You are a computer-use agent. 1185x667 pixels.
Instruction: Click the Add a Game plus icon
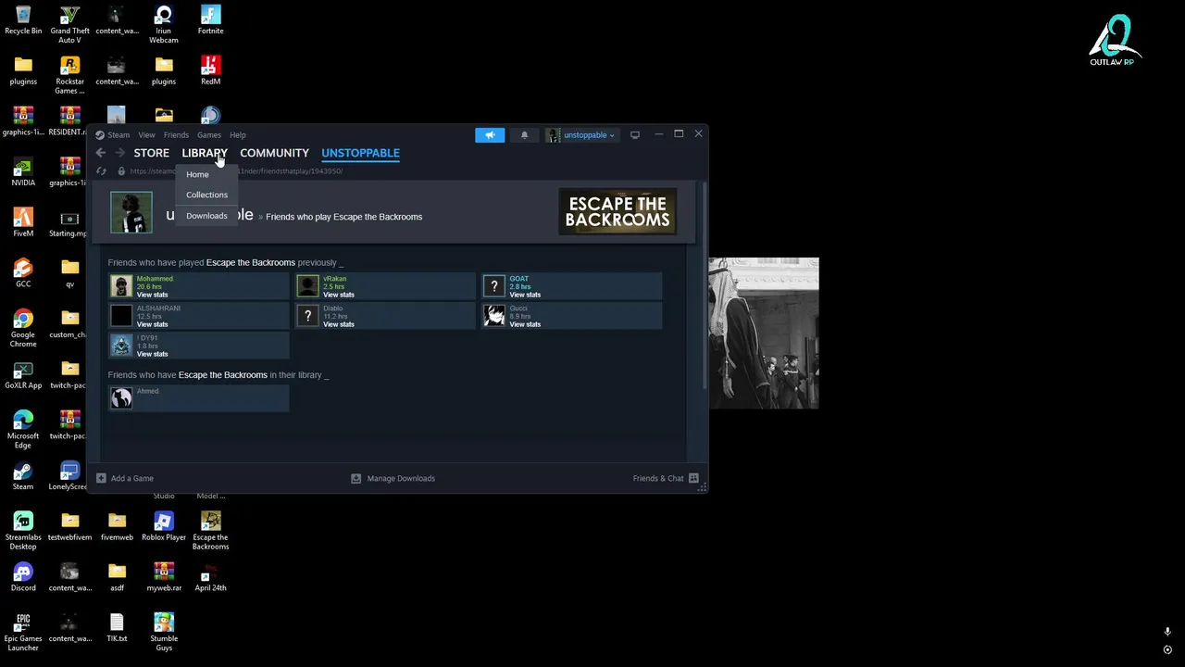(101, 479)
